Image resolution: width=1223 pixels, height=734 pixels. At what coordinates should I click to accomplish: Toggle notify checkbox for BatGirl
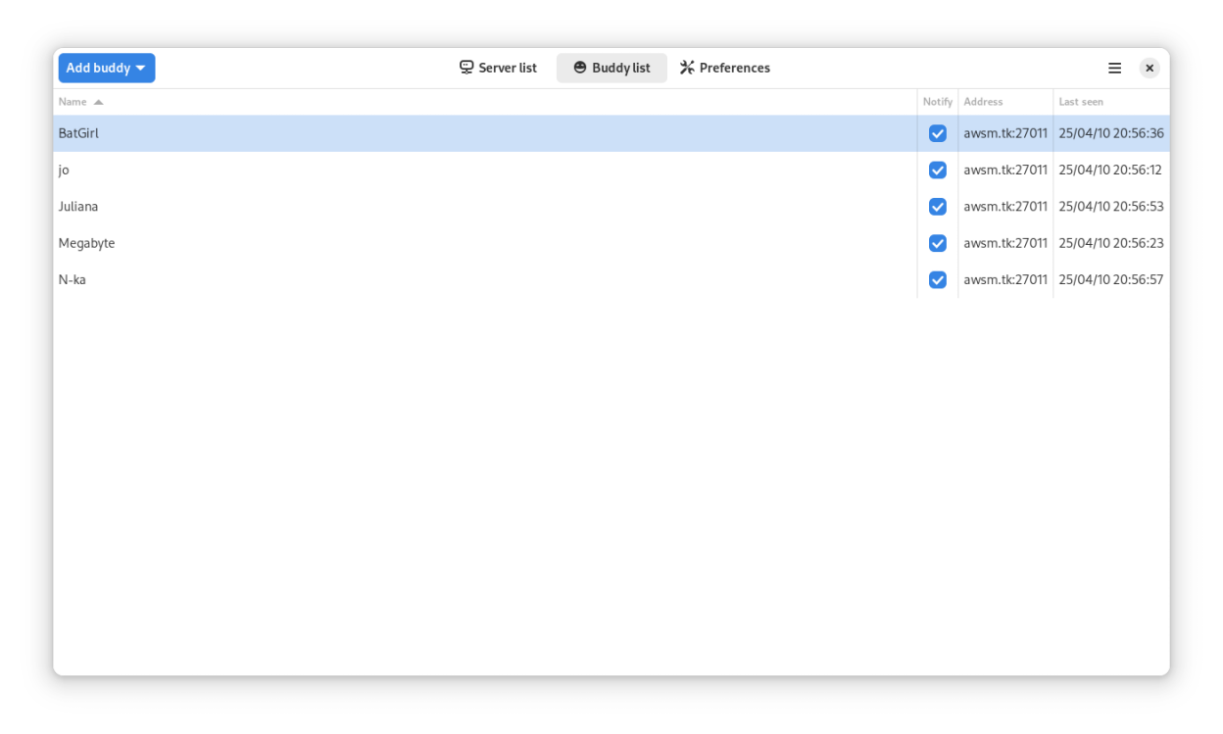point(938,133)
